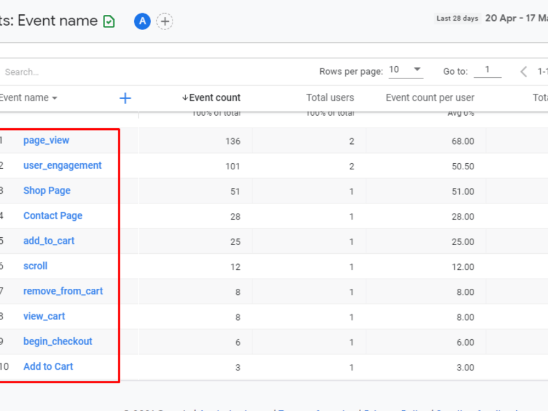Open the Rows per page dropdown
Screen dimensions: 548x411
tap(406, 70)
